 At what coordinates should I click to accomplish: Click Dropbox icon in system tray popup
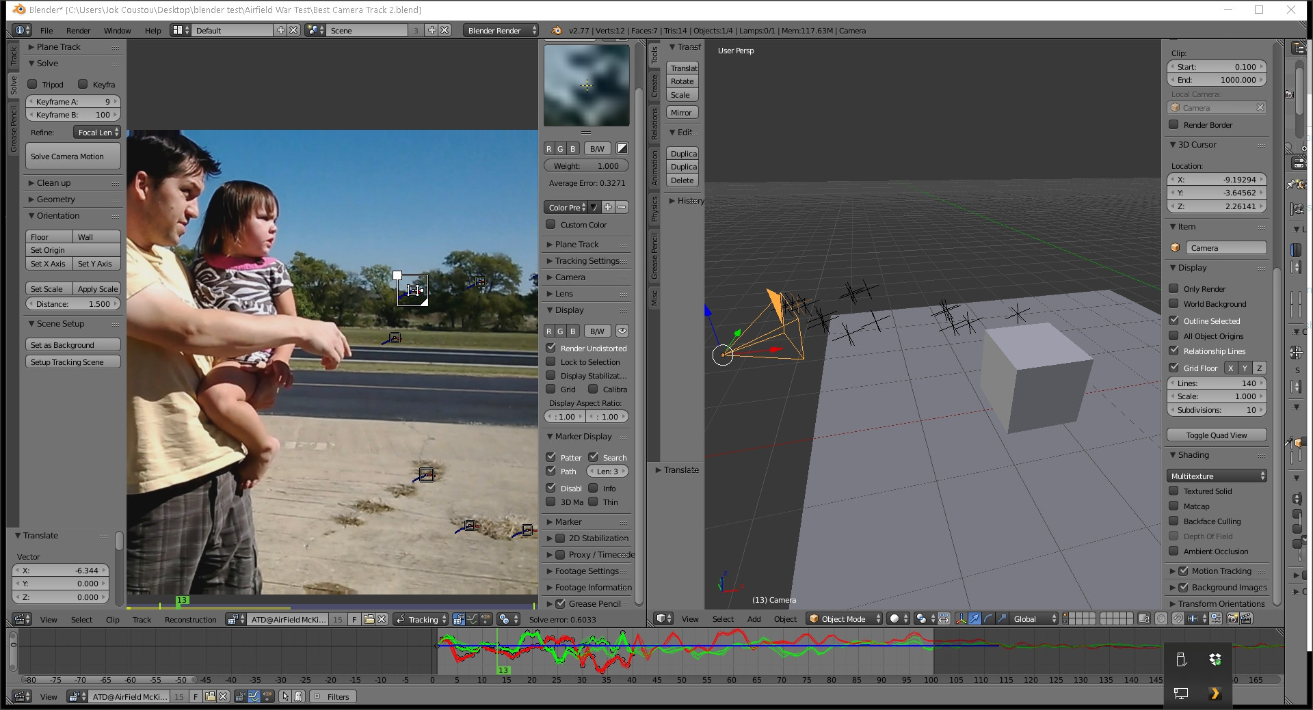tap(1215, 659)
